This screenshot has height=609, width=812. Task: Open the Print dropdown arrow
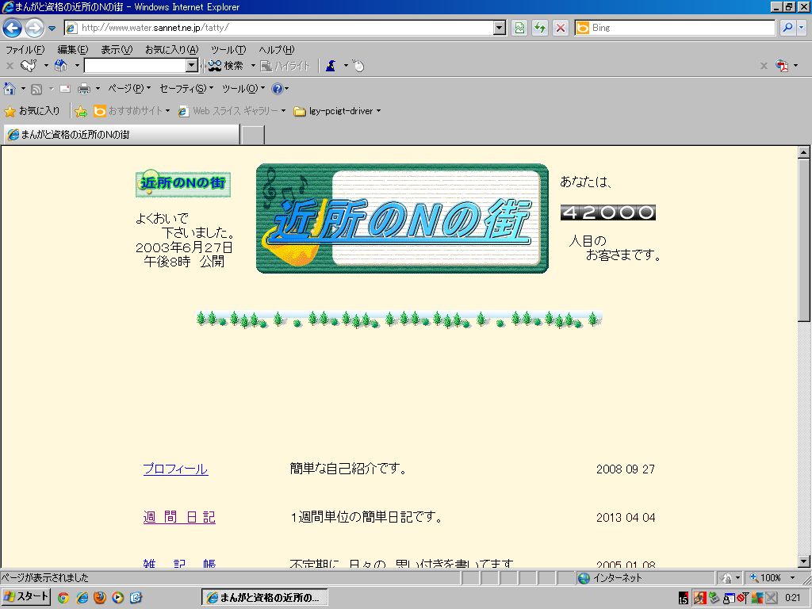[98, 89]
